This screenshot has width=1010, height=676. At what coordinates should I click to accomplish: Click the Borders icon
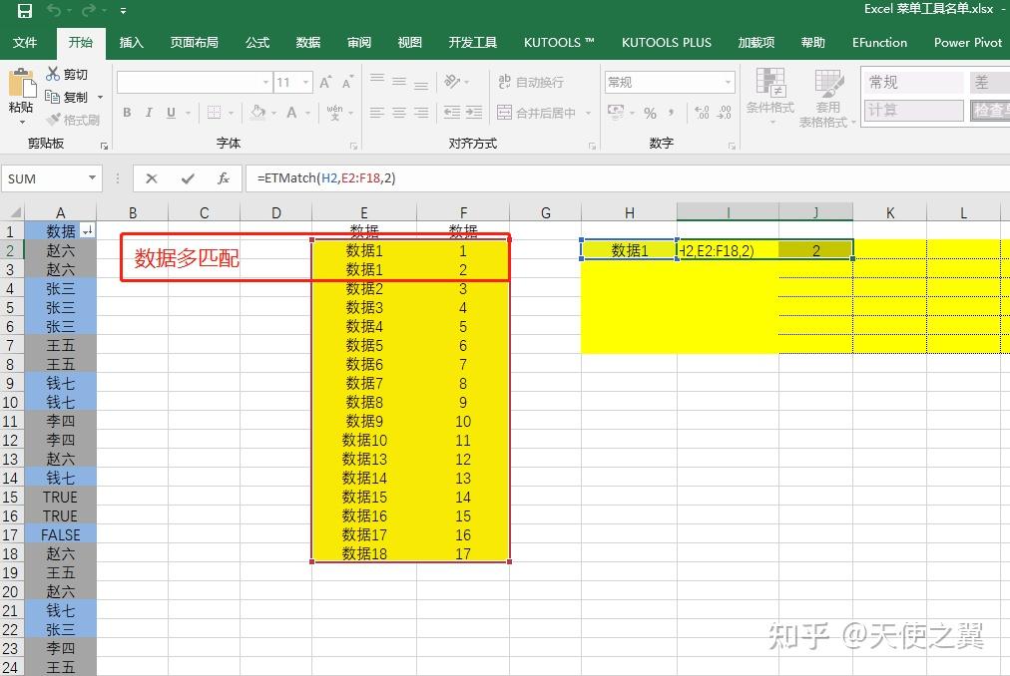pyautogui.click(x=214, y=113)
